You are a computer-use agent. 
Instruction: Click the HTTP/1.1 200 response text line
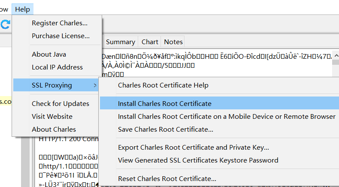pos(68,139)
